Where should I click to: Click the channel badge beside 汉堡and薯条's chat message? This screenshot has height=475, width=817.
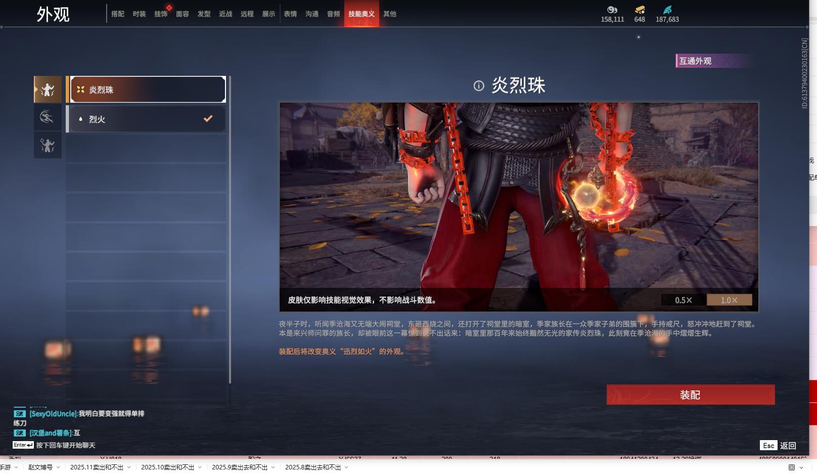click(20, 433)
